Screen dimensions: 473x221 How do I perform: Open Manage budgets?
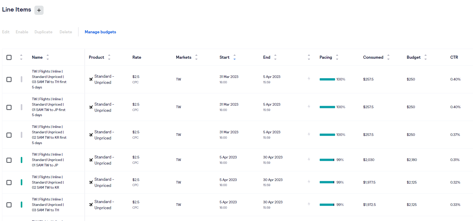pyautogui.click(x=100, y=32)
